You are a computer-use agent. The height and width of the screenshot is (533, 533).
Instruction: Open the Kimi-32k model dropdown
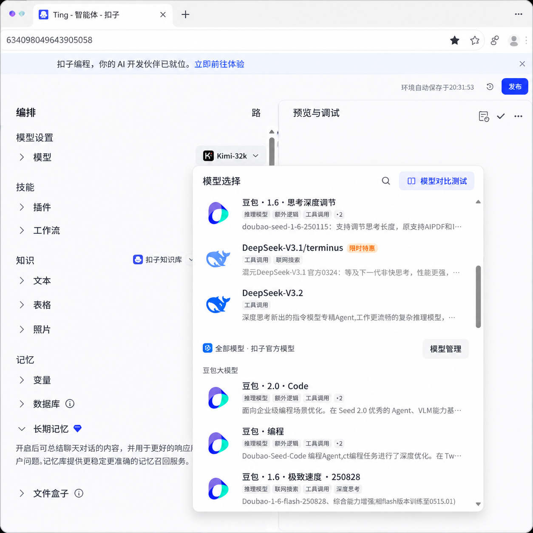click(231, 156)
